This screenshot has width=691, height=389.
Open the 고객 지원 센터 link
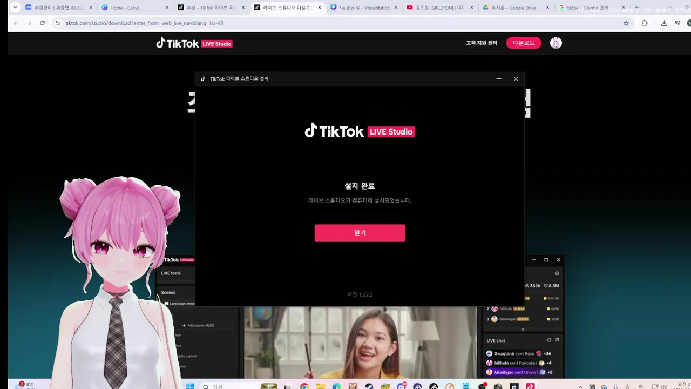[482, 43]
